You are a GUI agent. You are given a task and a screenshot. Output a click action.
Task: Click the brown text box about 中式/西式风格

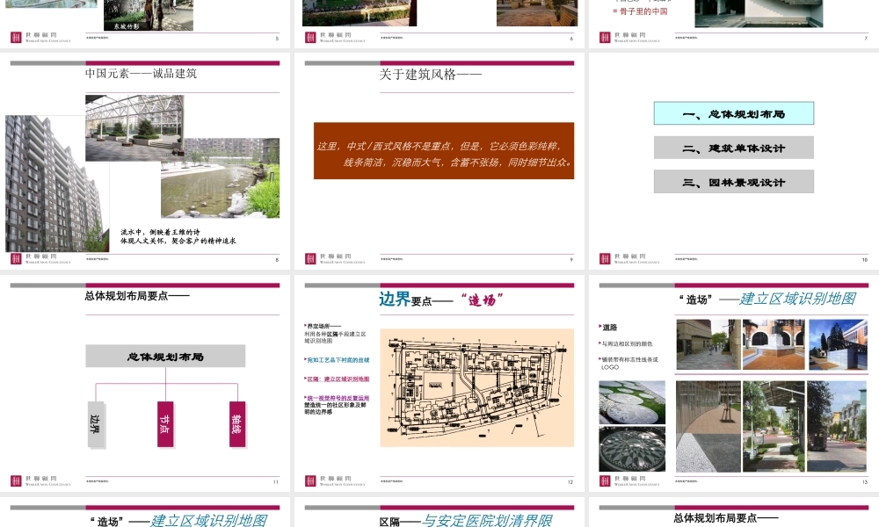coord(444,151)
